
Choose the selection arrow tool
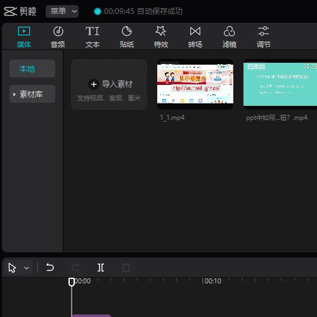12,268
